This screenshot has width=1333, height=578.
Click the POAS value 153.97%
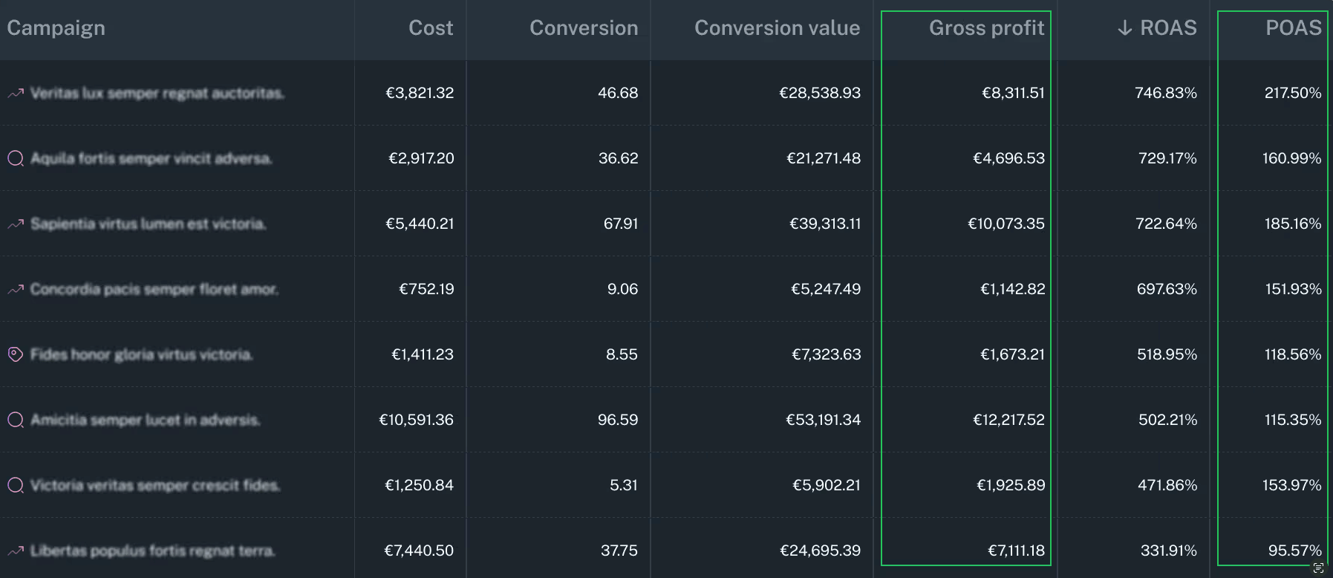(x=1292, y=485)
